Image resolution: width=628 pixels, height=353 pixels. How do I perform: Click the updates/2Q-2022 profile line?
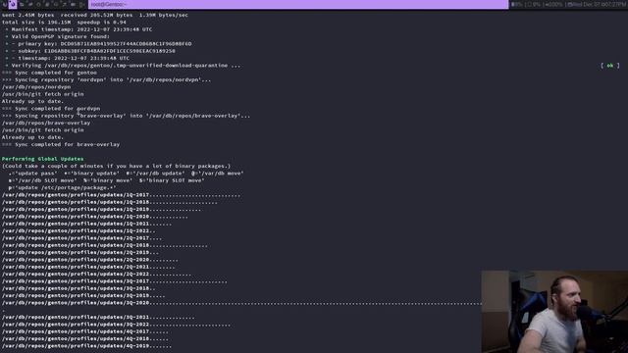(x=96, y=275)
